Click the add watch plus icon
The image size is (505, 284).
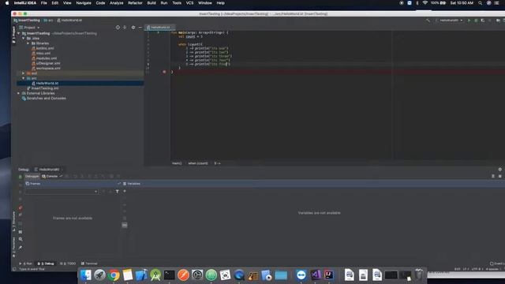tap(125, 191)
